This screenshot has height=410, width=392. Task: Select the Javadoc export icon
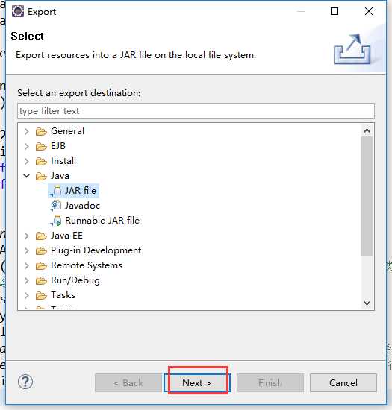click(56, 206)
